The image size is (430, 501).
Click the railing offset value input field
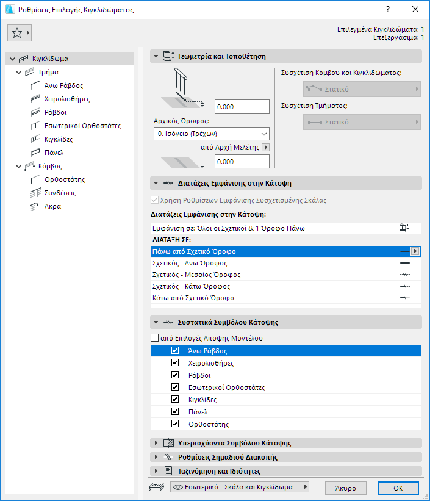[242, 107]
